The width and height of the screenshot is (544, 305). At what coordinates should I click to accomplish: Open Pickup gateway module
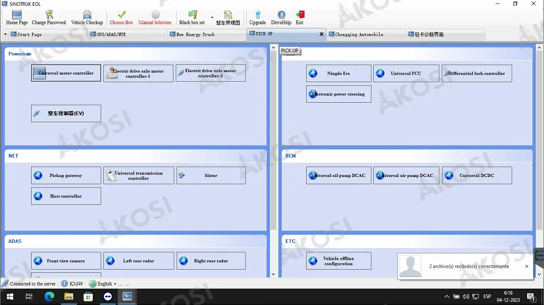tap(66, 175)
